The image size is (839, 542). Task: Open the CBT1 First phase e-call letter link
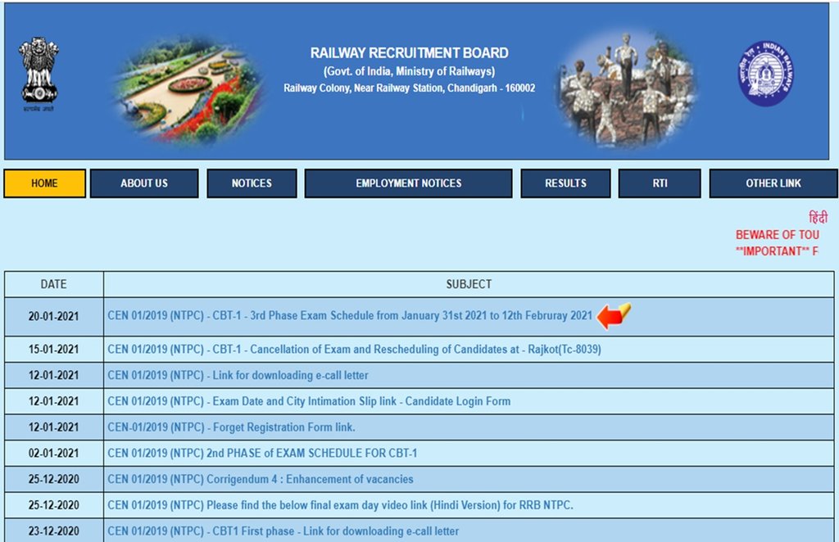click(283, 531)
